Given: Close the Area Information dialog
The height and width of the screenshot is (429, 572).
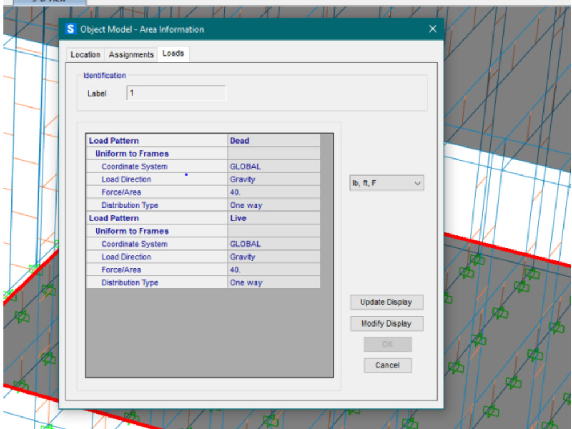Looking at the screenshot, I should coord(432,29).
